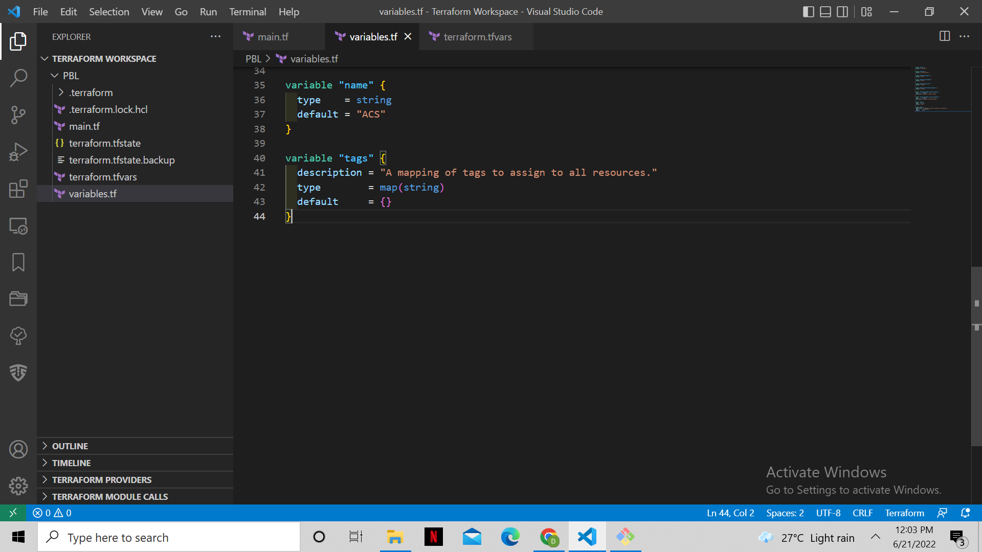Open the Source Control panel
This screenshot has height=552, width=982.
tap(18, 114)
